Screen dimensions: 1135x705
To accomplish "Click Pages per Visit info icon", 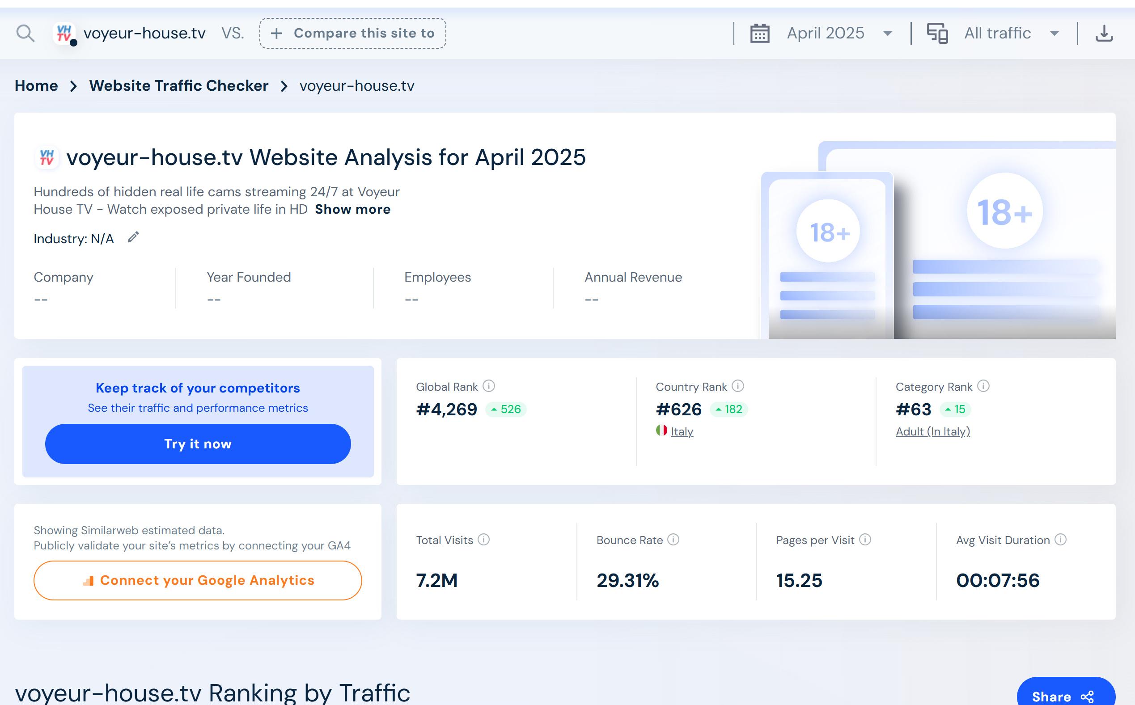I will [x=865, y=540].
